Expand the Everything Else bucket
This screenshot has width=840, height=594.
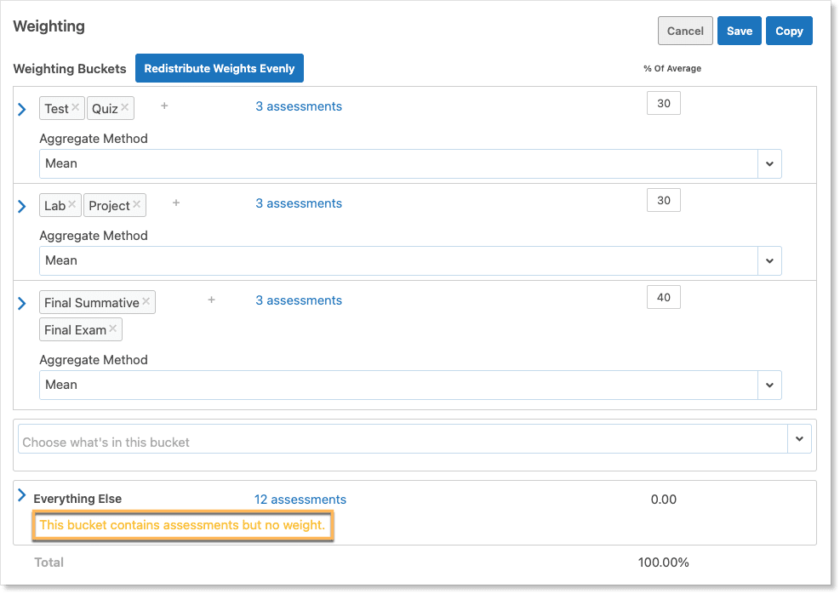point(22,495)
